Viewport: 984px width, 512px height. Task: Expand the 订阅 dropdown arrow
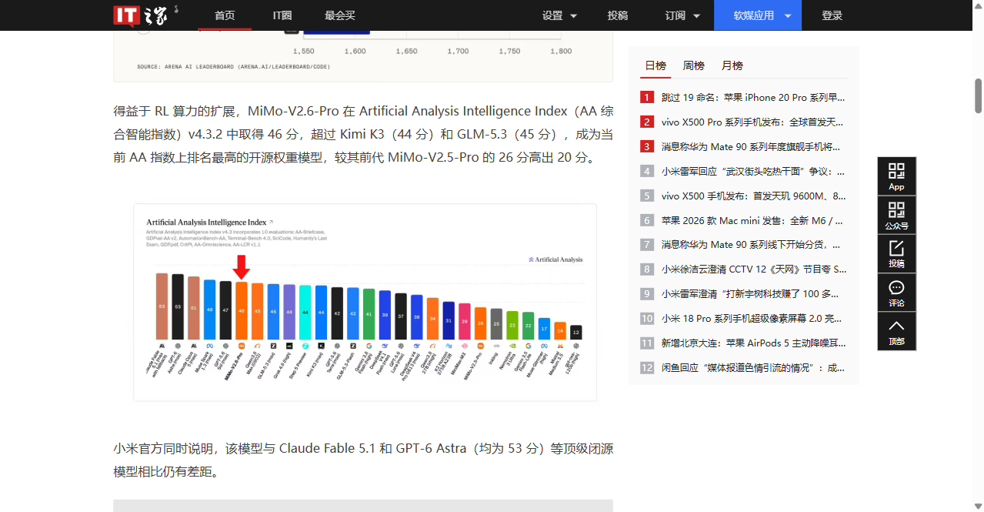pyautogui.click(x=696, y=16)
